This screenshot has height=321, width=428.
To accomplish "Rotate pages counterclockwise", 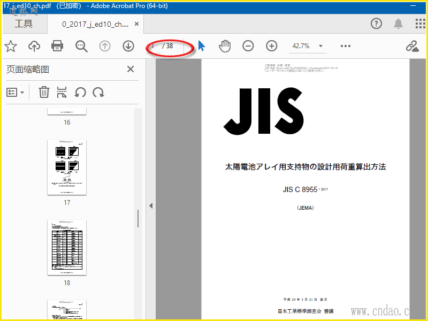I will click(80, 92).
